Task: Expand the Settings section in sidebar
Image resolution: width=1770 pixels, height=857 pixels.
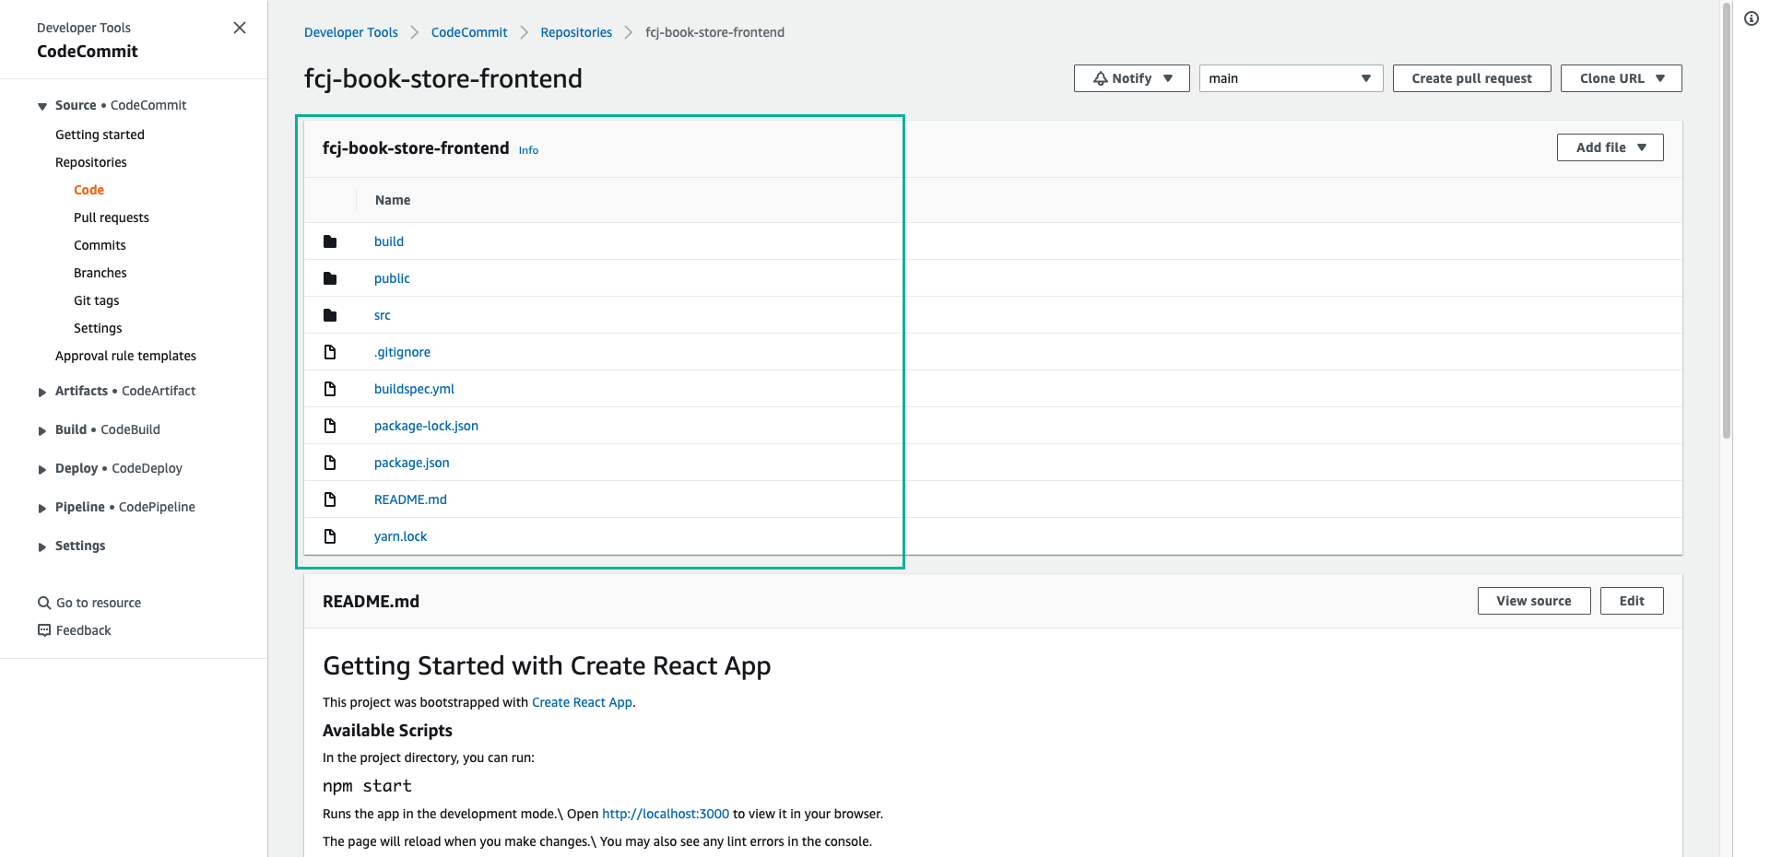Action: coord(42,546)
